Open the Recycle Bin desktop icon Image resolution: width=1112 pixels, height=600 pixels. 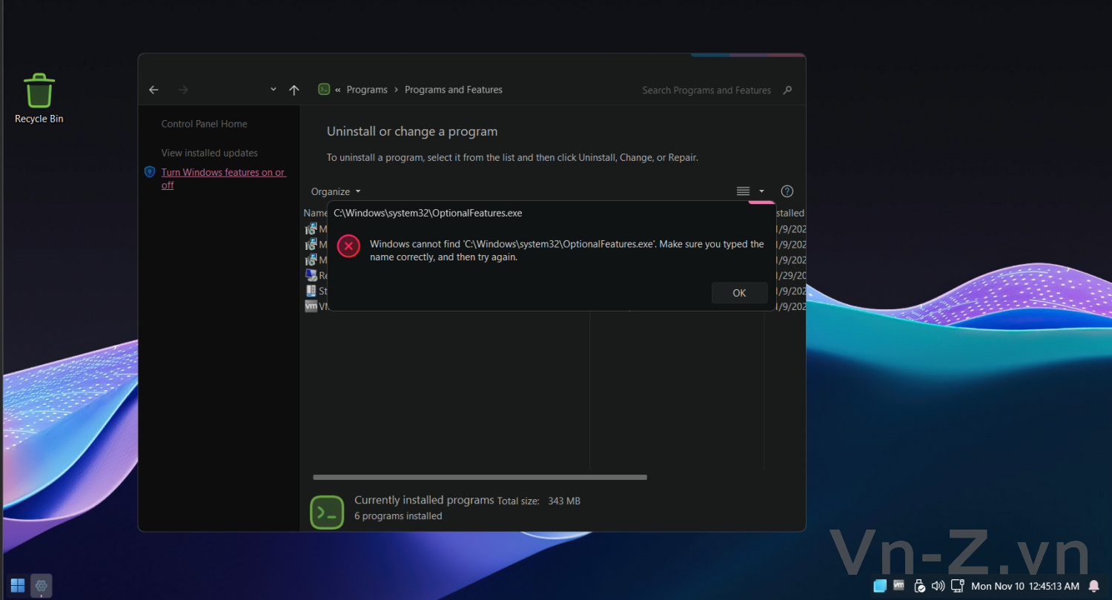click(x=39, y=98)
